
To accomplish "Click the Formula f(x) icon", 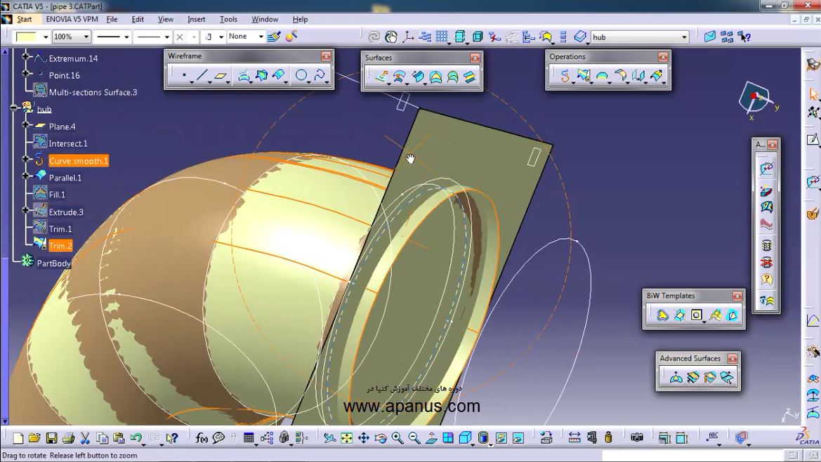I will pos(201,438).
